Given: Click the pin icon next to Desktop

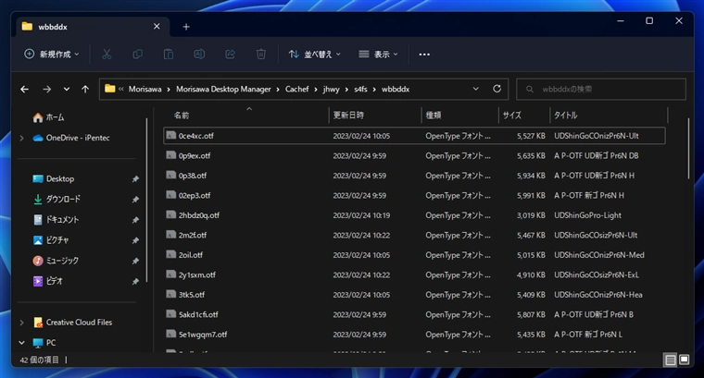Looking at the screenshot, I should 135,179.
